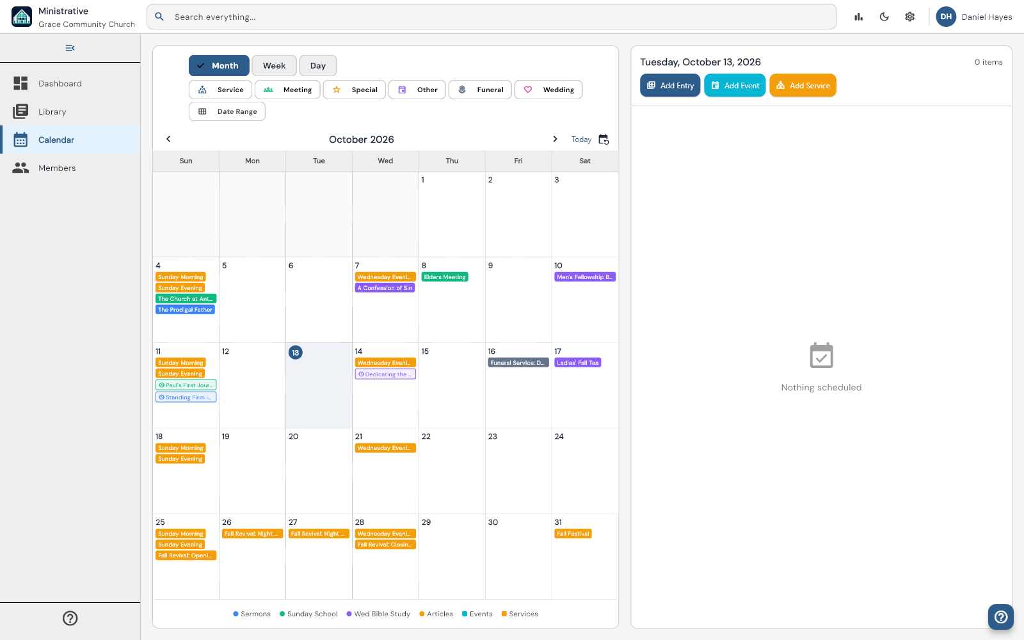Click the search magnifier icon
Screen dimensions: 1024x640
point(159,17)
